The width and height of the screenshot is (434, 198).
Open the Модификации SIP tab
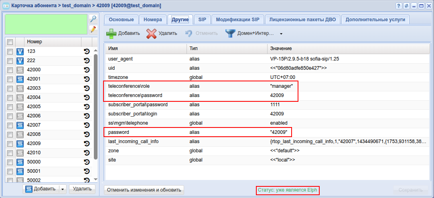pyautogui.click(x=237, y=20)
